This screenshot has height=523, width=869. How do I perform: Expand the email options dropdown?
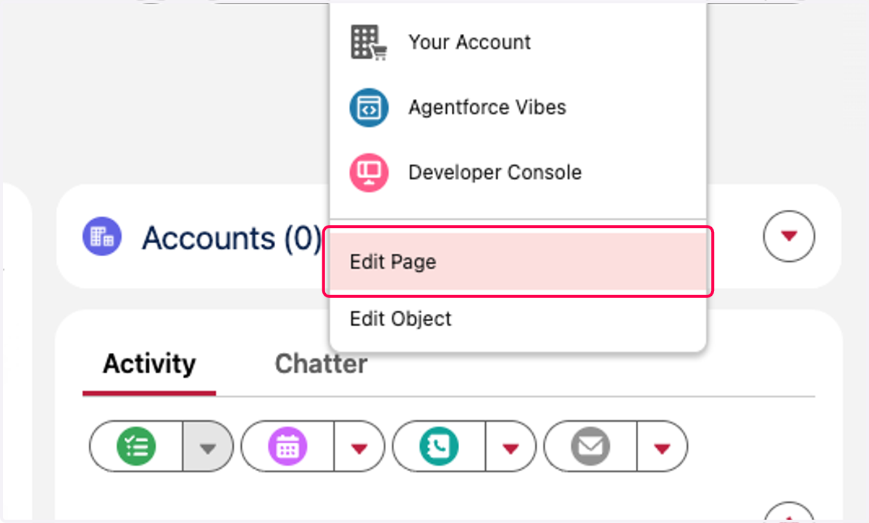pyautogui.click(x=662, y=446)
